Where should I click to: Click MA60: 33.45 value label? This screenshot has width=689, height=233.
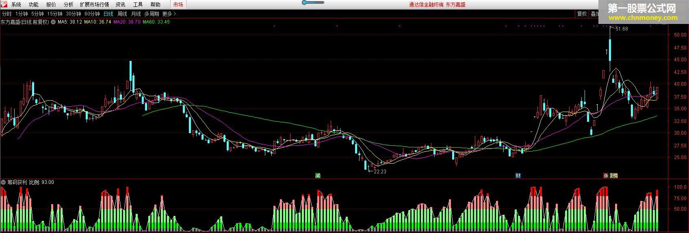(156, 22)
